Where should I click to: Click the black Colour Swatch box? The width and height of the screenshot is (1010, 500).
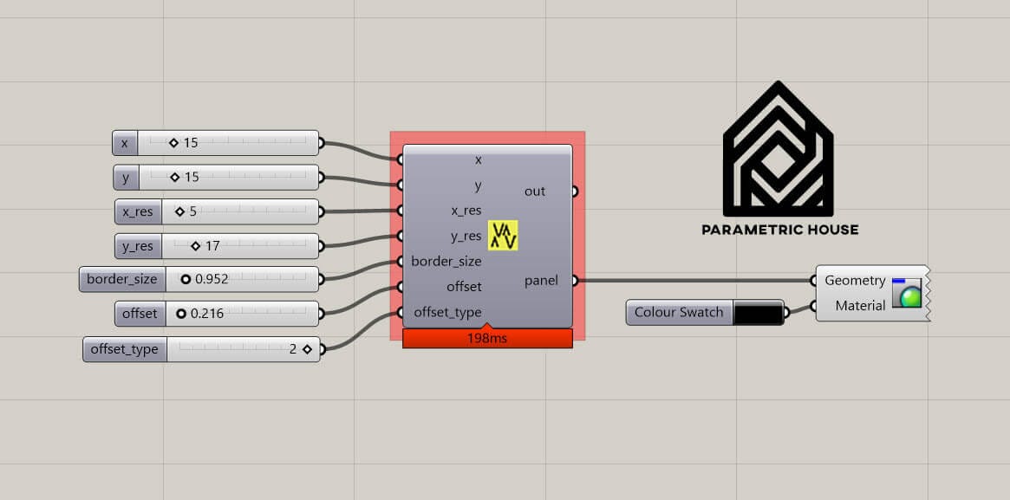point(757,313)
